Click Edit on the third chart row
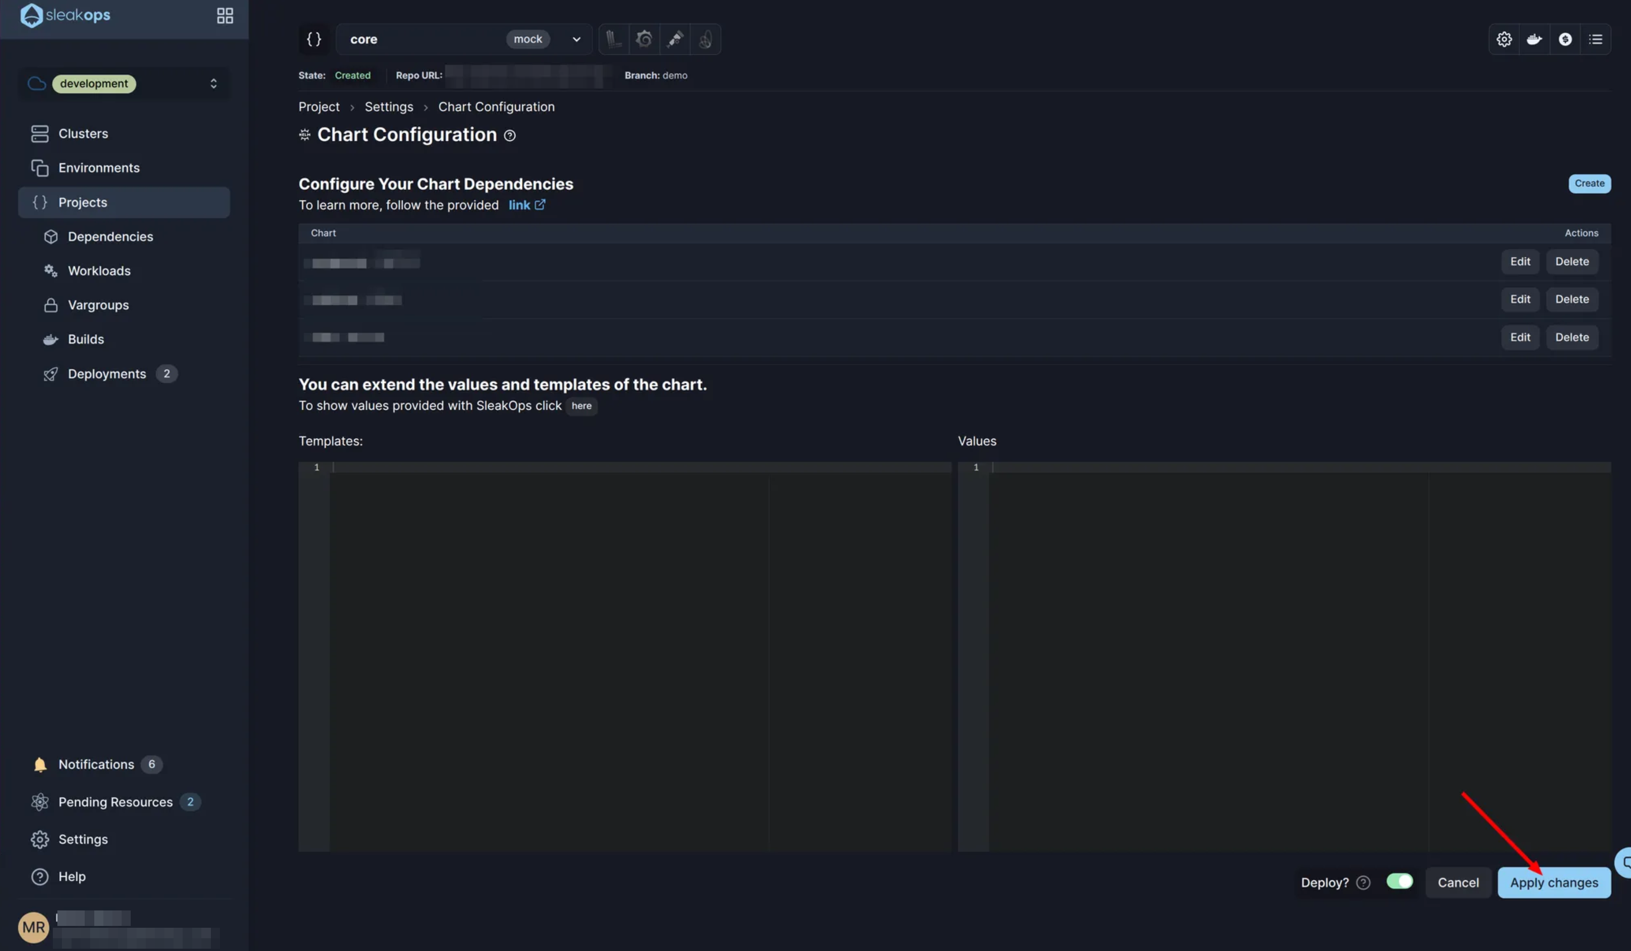Image resolution: width=1631 pixels, height=951 pixels. click(1520, 337)
